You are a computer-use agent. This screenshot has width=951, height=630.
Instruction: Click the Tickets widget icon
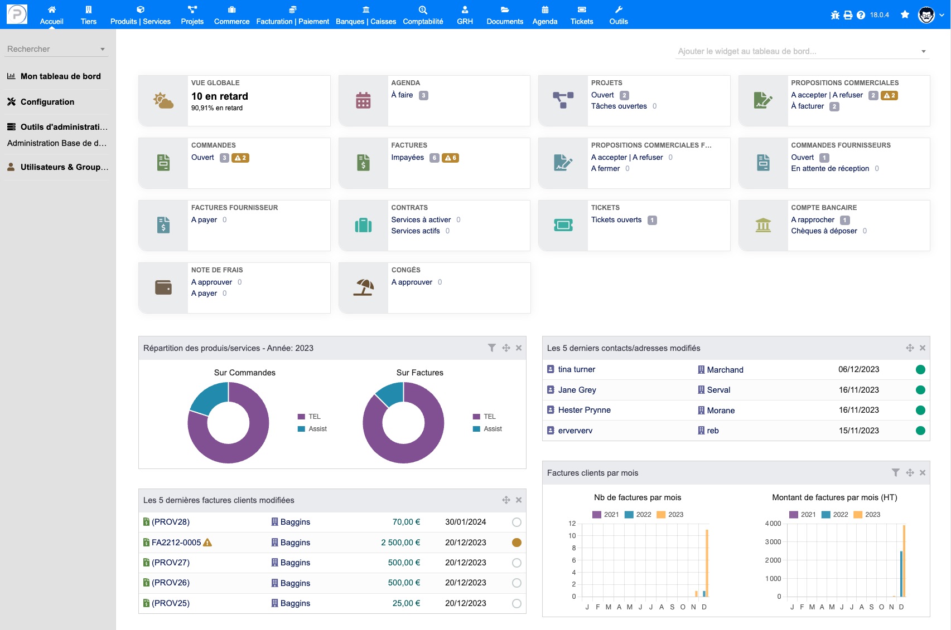(x=563, y=225)
